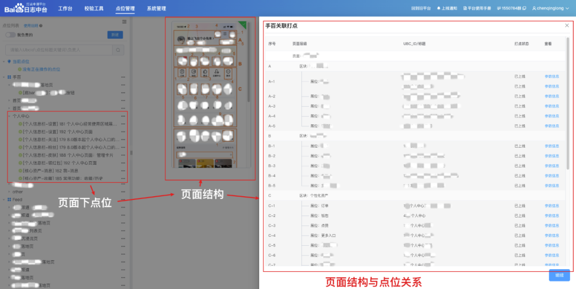Collapse the Feed tree group
This screenshot has height=289, width=576.
[x=4, y=199]
